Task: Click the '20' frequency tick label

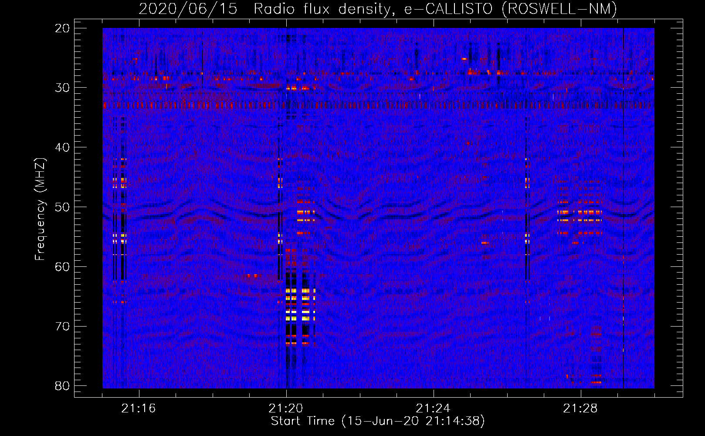Action: tap(62, 28)
